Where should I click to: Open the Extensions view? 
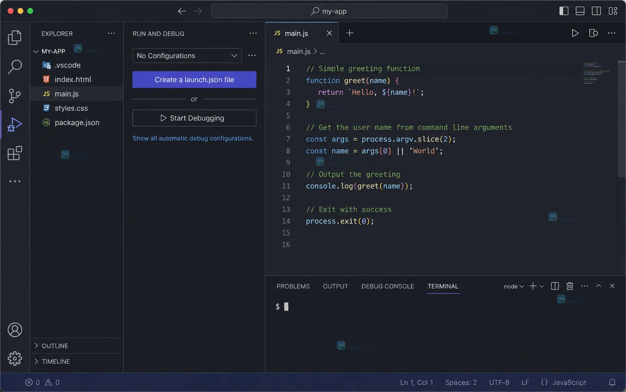pyautogui.click(x=15, y=153)
